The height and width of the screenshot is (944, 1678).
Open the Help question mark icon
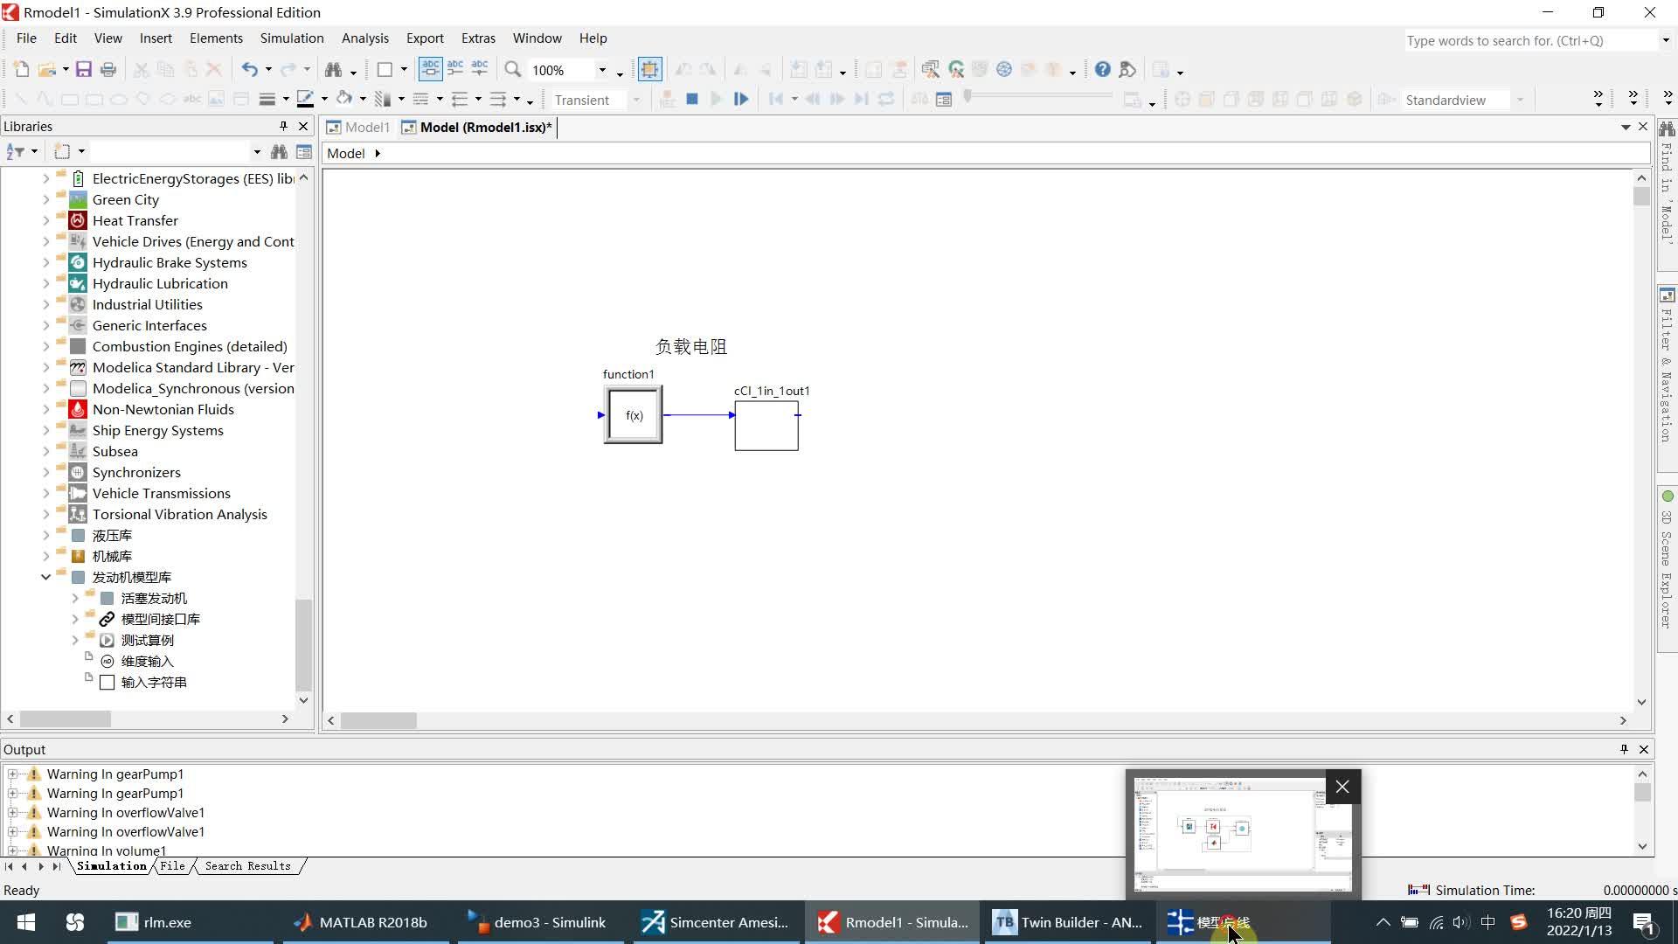click(x=1103, y=70)
